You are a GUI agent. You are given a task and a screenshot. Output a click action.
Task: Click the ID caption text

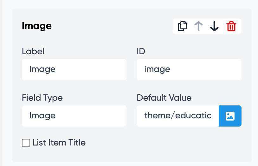pos(141,51)
